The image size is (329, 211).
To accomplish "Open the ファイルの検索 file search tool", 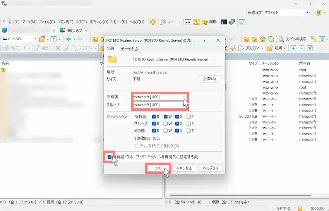I will click(x=293, y=39).
